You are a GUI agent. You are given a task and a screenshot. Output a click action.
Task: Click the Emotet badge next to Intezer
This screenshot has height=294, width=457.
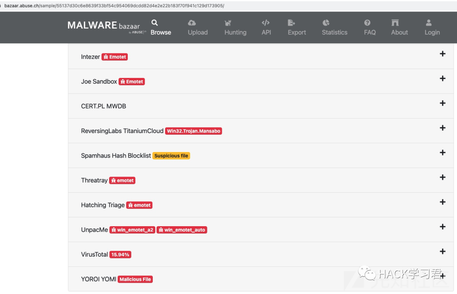pos(115,57)
